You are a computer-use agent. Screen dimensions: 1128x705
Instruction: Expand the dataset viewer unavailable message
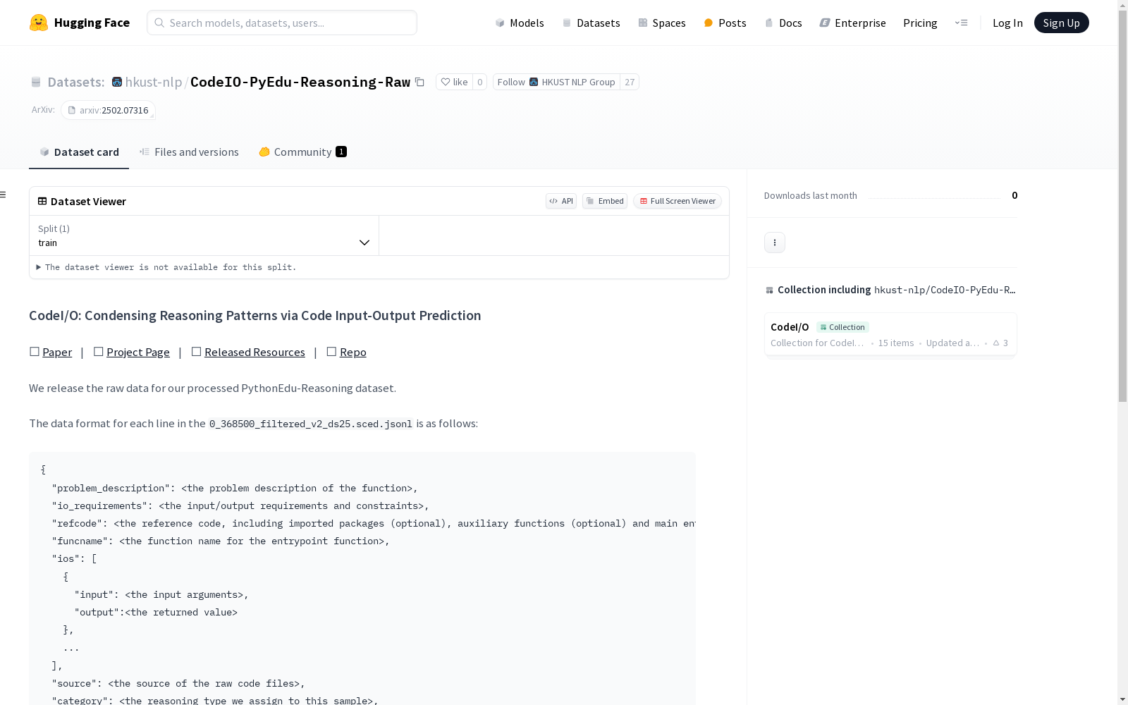tap(166, 267)
